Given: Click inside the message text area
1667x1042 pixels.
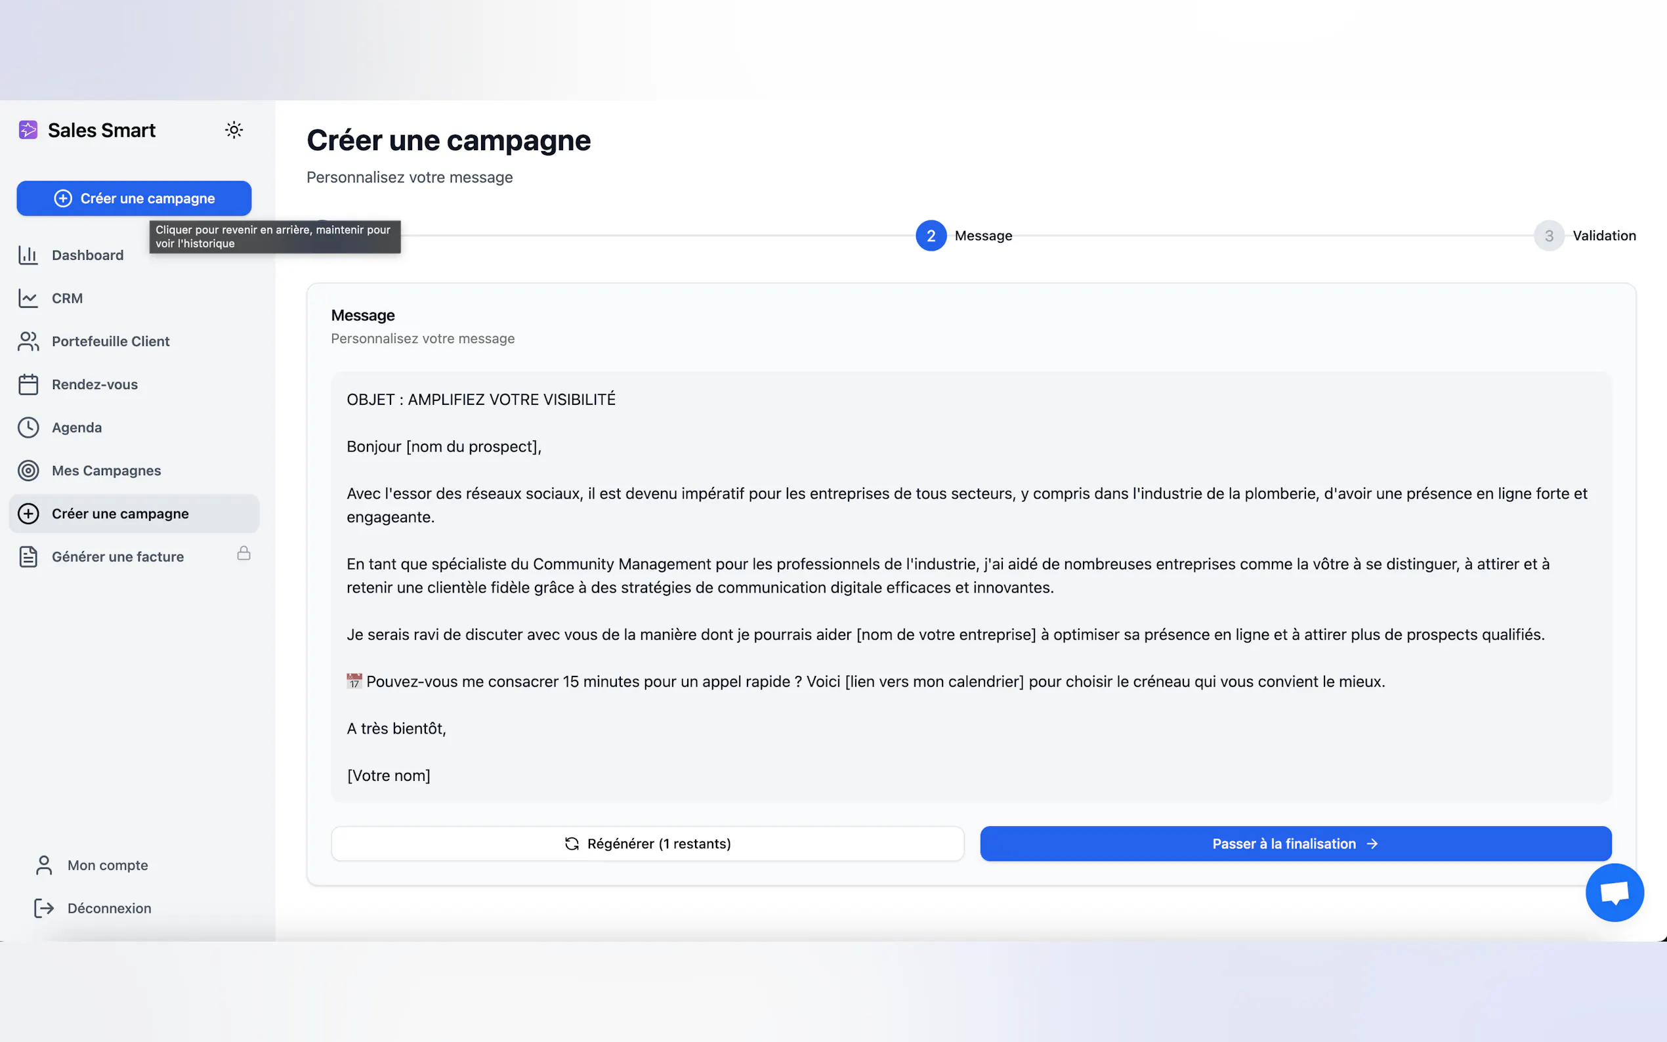Looking at the screenshot, I should click(x=970, y=587).
